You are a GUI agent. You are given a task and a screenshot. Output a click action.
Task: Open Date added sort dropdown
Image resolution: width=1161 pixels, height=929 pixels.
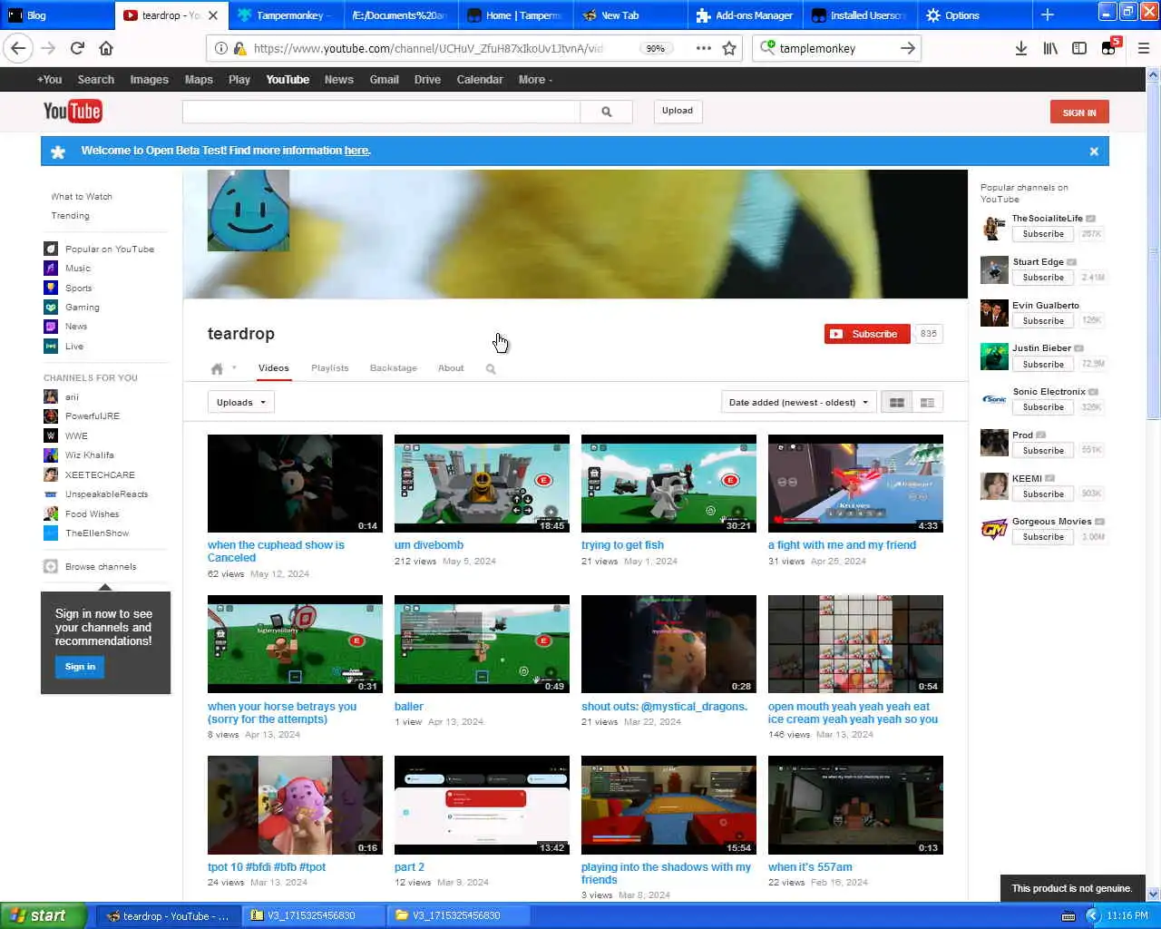[x=798, y=402]
